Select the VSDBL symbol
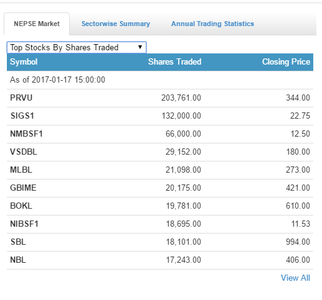Image resolution: width=322 pixels, height=300 pixels. [x=24, y=152]
